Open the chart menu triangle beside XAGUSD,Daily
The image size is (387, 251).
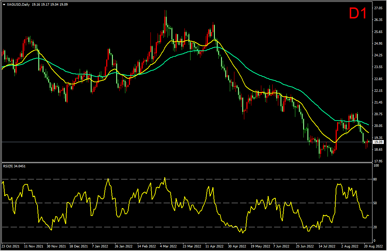[4, 5]
